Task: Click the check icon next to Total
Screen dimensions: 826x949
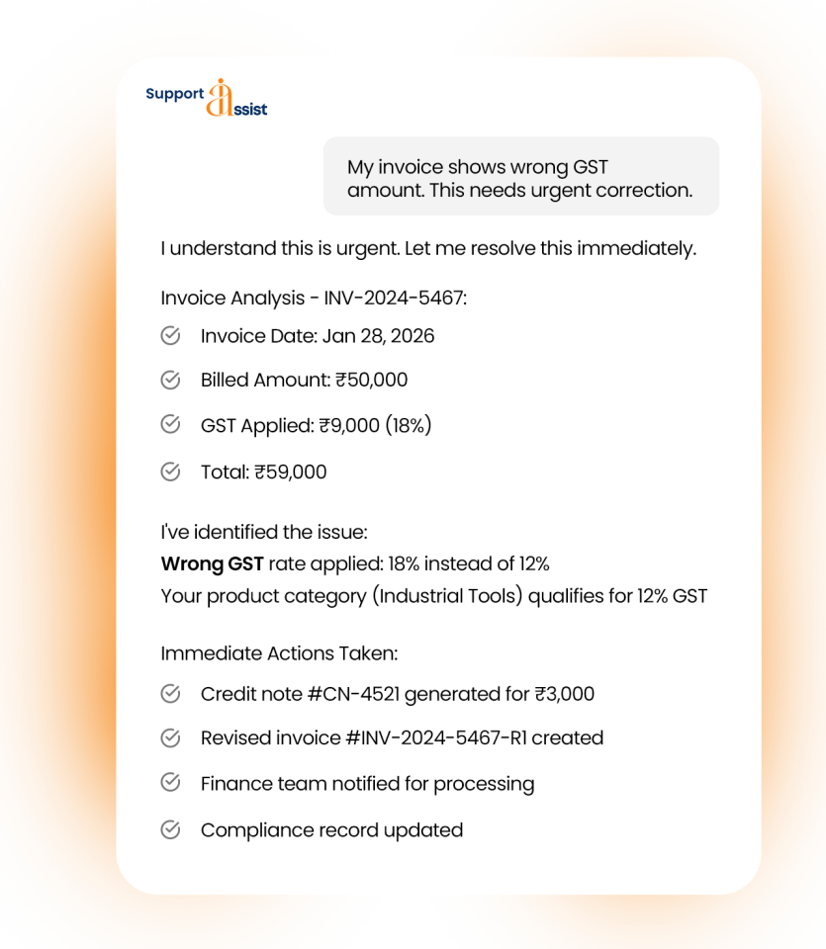Action: coord(170,472)
